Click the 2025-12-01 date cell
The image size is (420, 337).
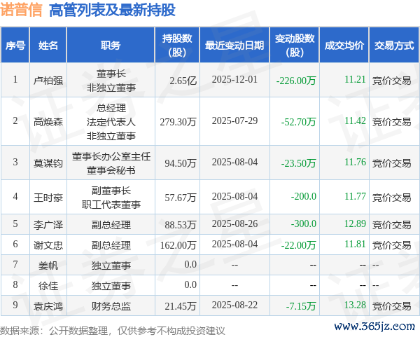click(x=234, y=80)
